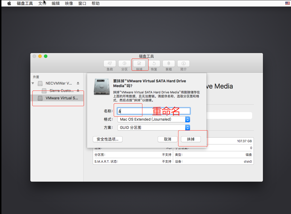The image size is (291, 214).
Task: Open the 方案 scheme dropdown
Action: [154, 128]
